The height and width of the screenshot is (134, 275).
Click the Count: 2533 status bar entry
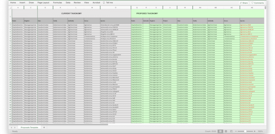click(211, 131)
